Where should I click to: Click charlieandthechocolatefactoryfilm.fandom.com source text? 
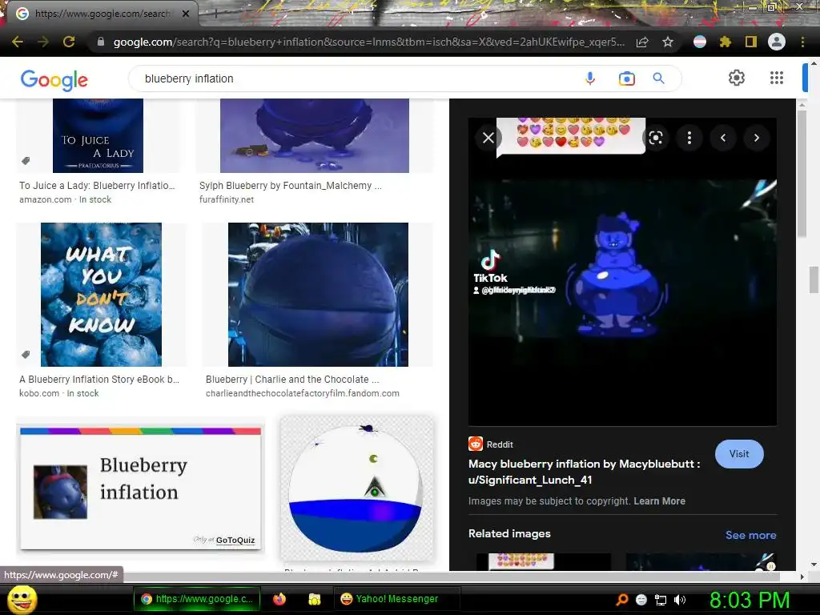pyautogui.click(x=302, y=393)
